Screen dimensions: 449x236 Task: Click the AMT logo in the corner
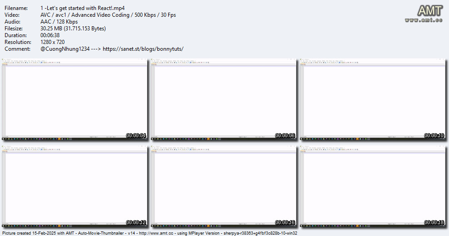430,11
